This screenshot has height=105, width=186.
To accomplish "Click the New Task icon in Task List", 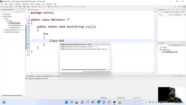I will 162,12.
